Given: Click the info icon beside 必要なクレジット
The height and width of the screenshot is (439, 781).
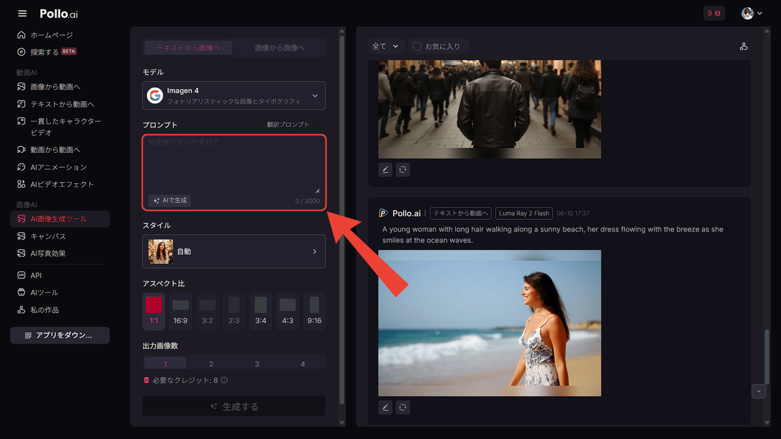Looking at the screenshot, I should (225, 380).
